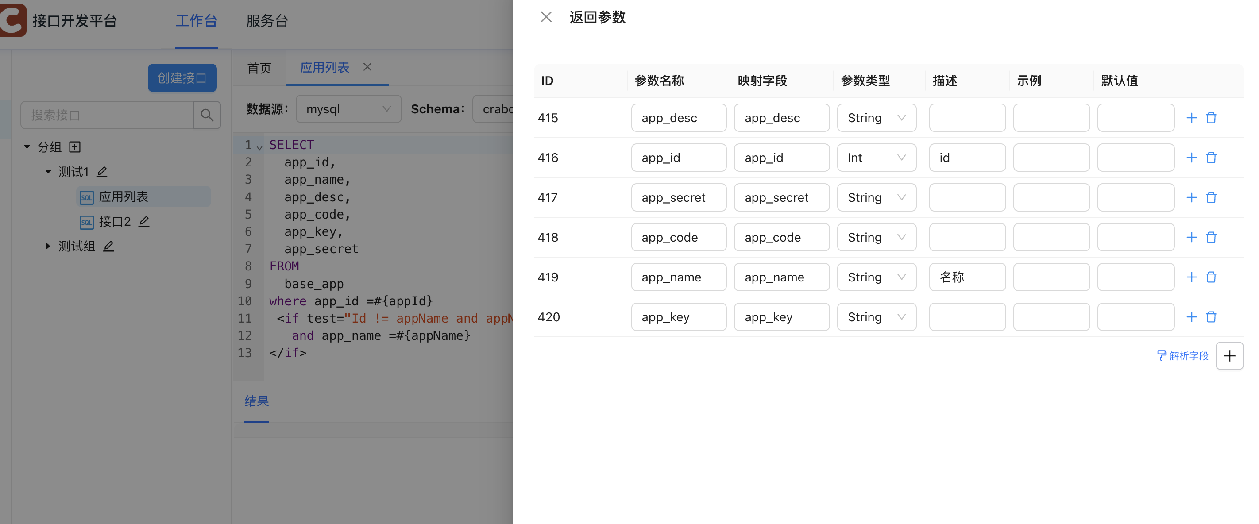This screenshot has width=1259, height=524.
Task: Delete the app_name parameter row
Action: (x=1211, y=277)
